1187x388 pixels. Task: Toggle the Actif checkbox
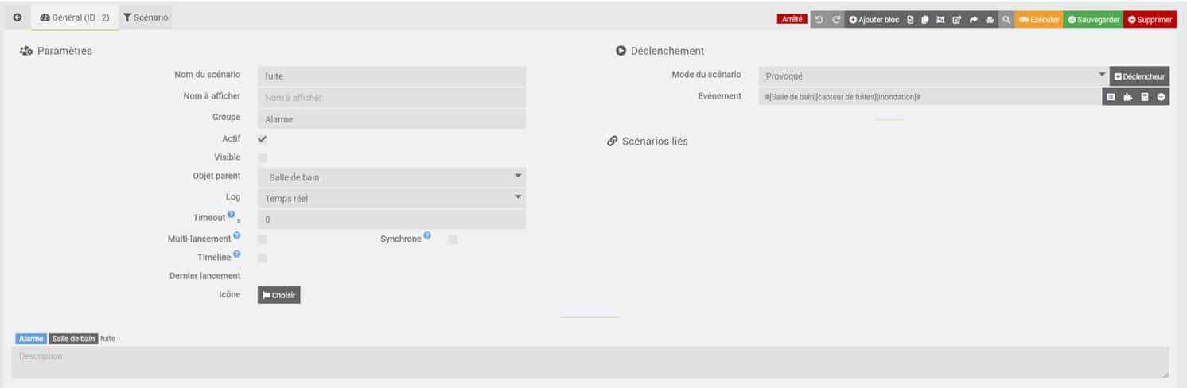click(263, 139)
